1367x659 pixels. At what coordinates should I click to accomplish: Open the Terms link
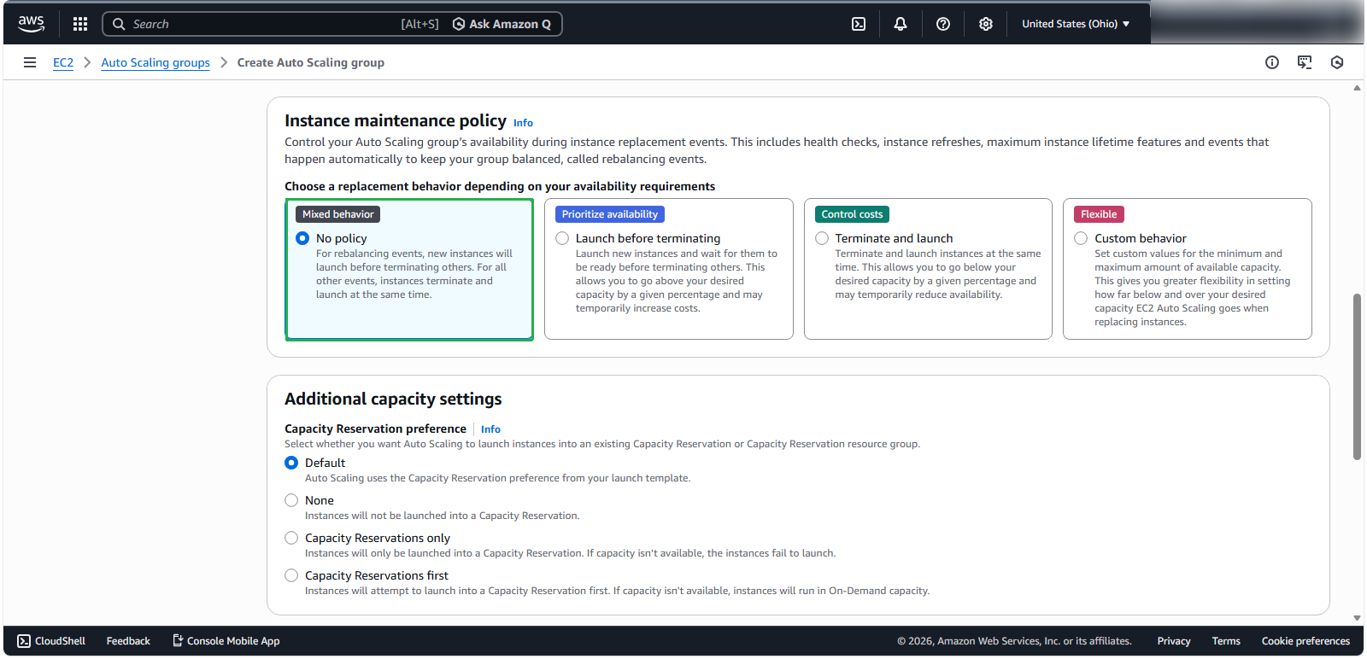click(x=1226, y=641)
